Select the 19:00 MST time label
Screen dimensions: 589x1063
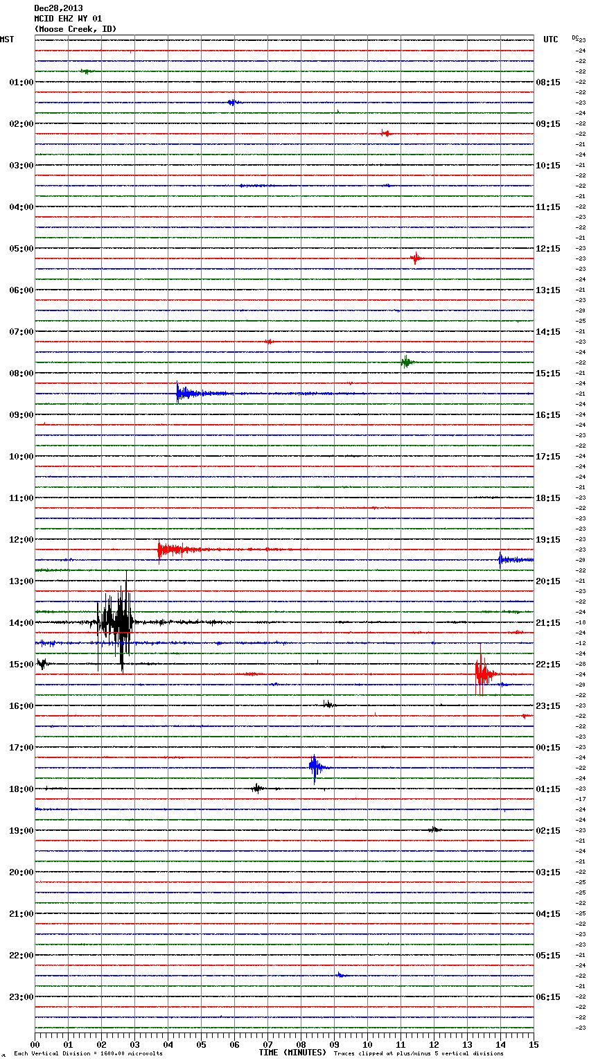[x=21, y=831]
